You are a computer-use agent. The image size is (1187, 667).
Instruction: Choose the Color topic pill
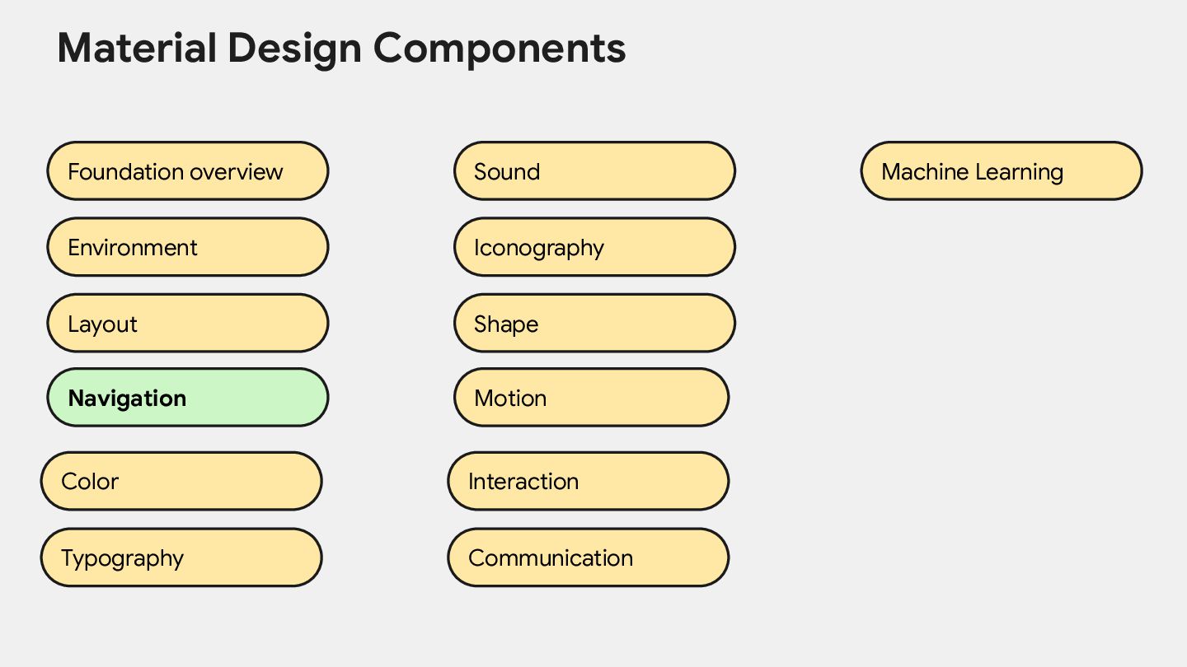point(181,481)
